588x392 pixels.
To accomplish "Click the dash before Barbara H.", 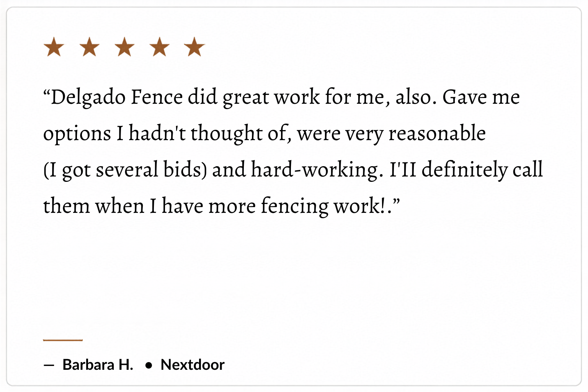I will (x=49, y=365).
